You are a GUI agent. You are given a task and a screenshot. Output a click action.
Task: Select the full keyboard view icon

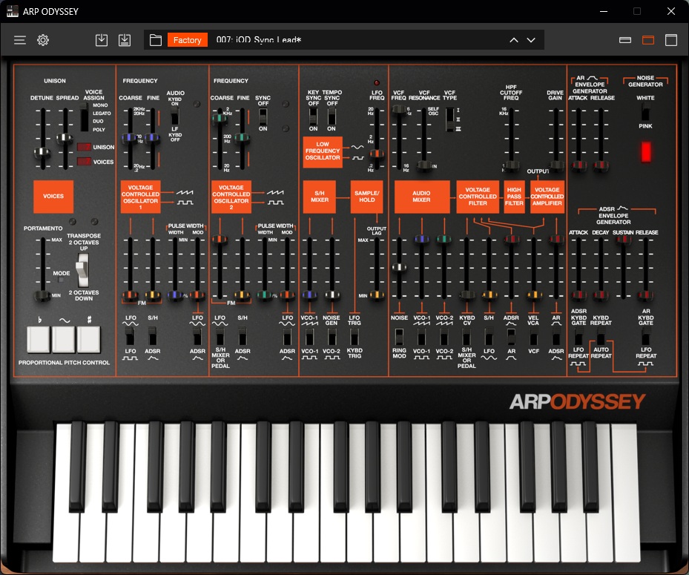671,41
